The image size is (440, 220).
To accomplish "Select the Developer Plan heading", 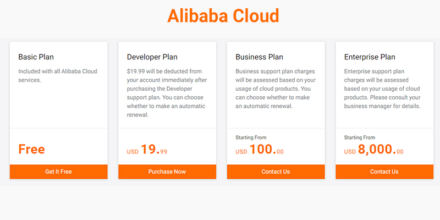I will (152, 57).
